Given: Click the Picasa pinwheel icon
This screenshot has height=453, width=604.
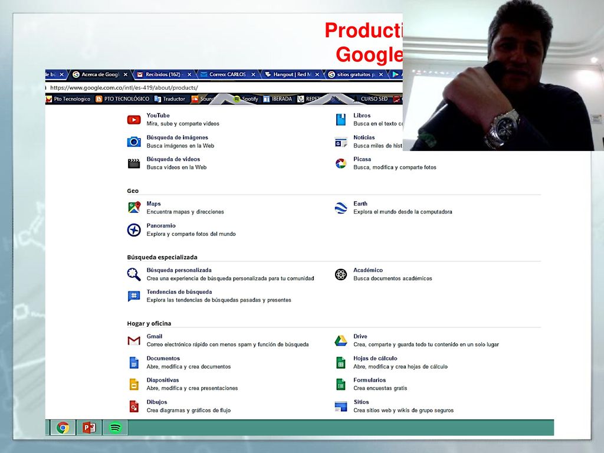Looking at the screenshot, I should coord(340,164).
